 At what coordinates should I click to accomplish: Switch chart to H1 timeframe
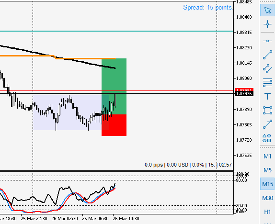[x=267, y=212]
